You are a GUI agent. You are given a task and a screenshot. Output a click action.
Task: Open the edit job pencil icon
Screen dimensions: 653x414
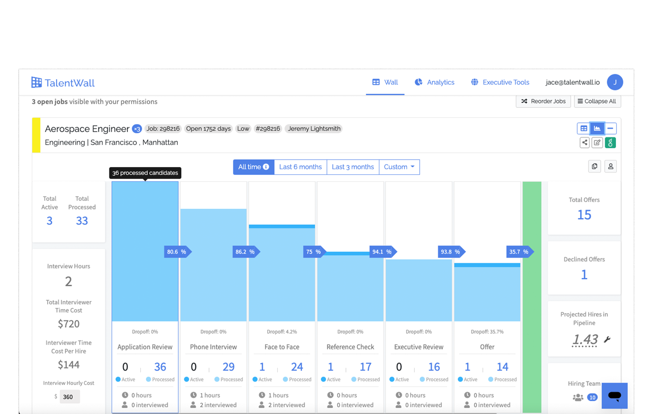(x=597, y=143)
